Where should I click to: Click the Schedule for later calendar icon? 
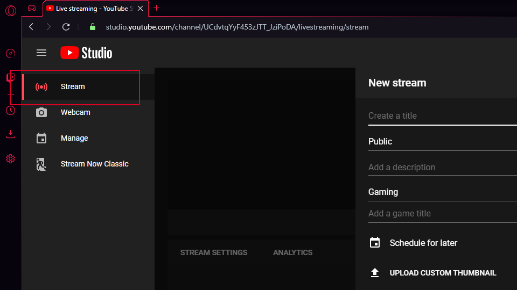pyautogui.click(x=375, y=243)
